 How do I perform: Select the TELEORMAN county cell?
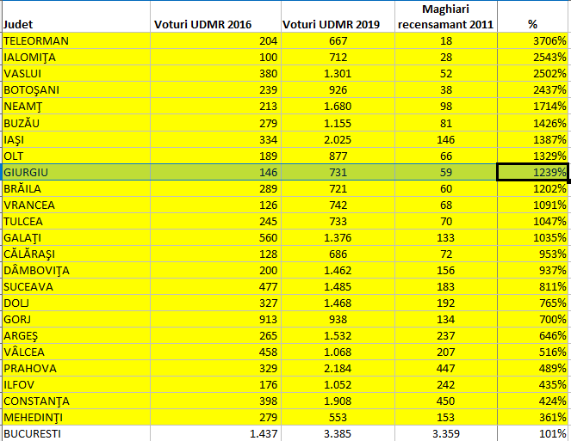(76, 40)
